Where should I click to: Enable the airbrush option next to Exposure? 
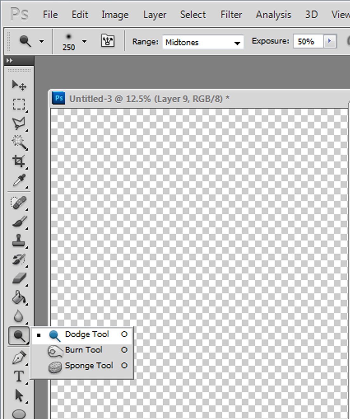point(348,41)
